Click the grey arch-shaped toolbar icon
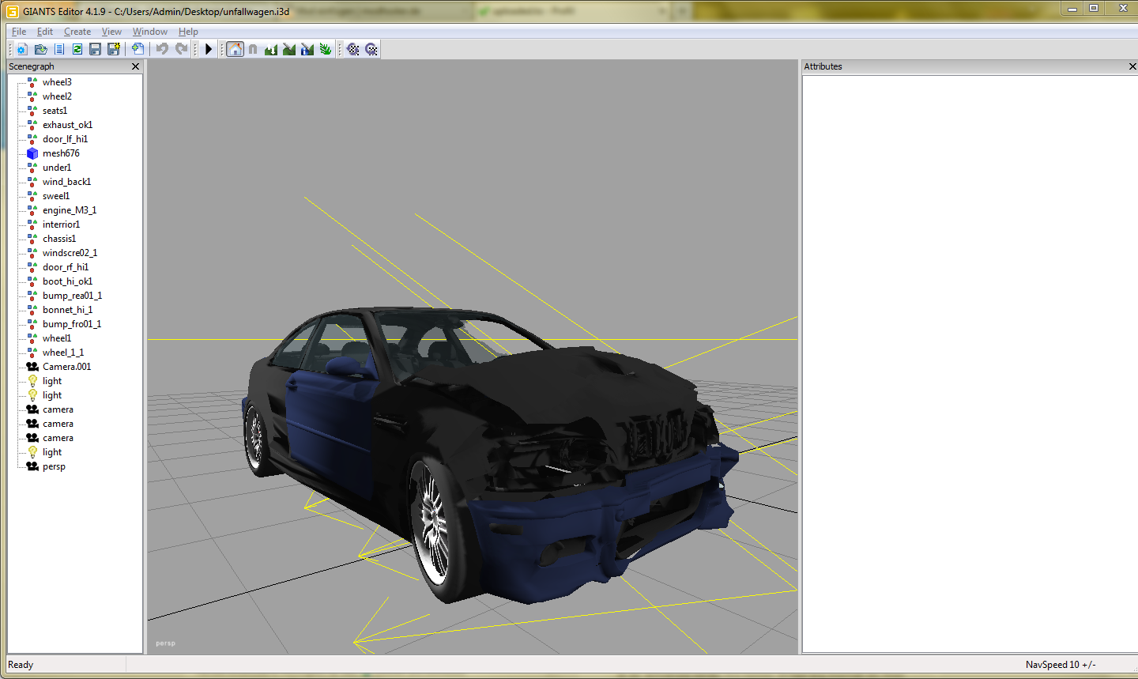This screenshot has width=1138, height=679. (x=253, y=49)
